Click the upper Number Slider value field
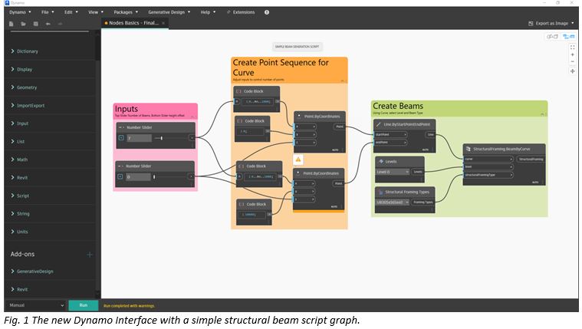Viewport: 582px width, 329px height. pyautogui.click(x=140, y=138)
